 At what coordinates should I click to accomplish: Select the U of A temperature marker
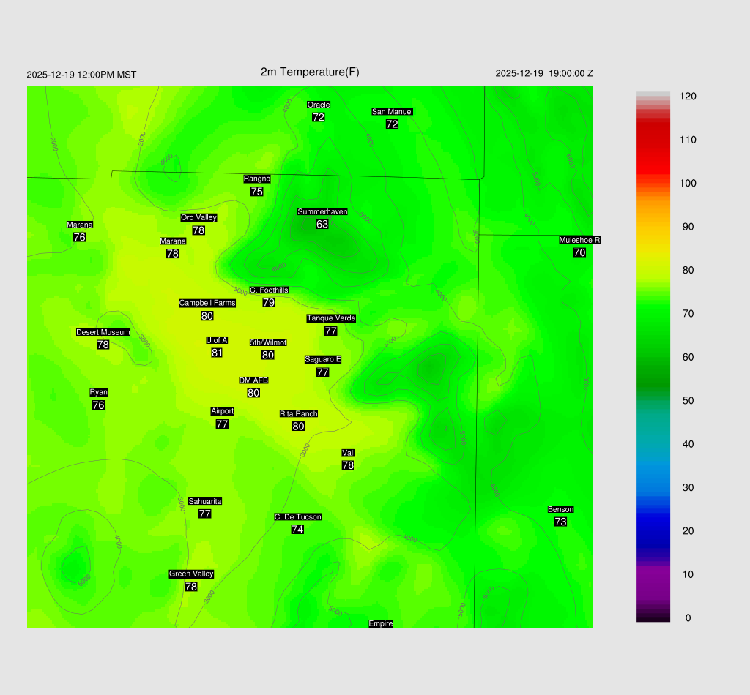217,353
